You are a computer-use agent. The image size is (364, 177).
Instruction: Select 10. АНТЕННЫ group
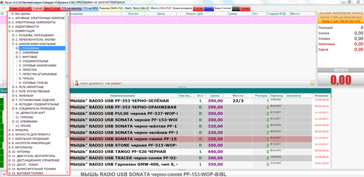tap(20, 152)
